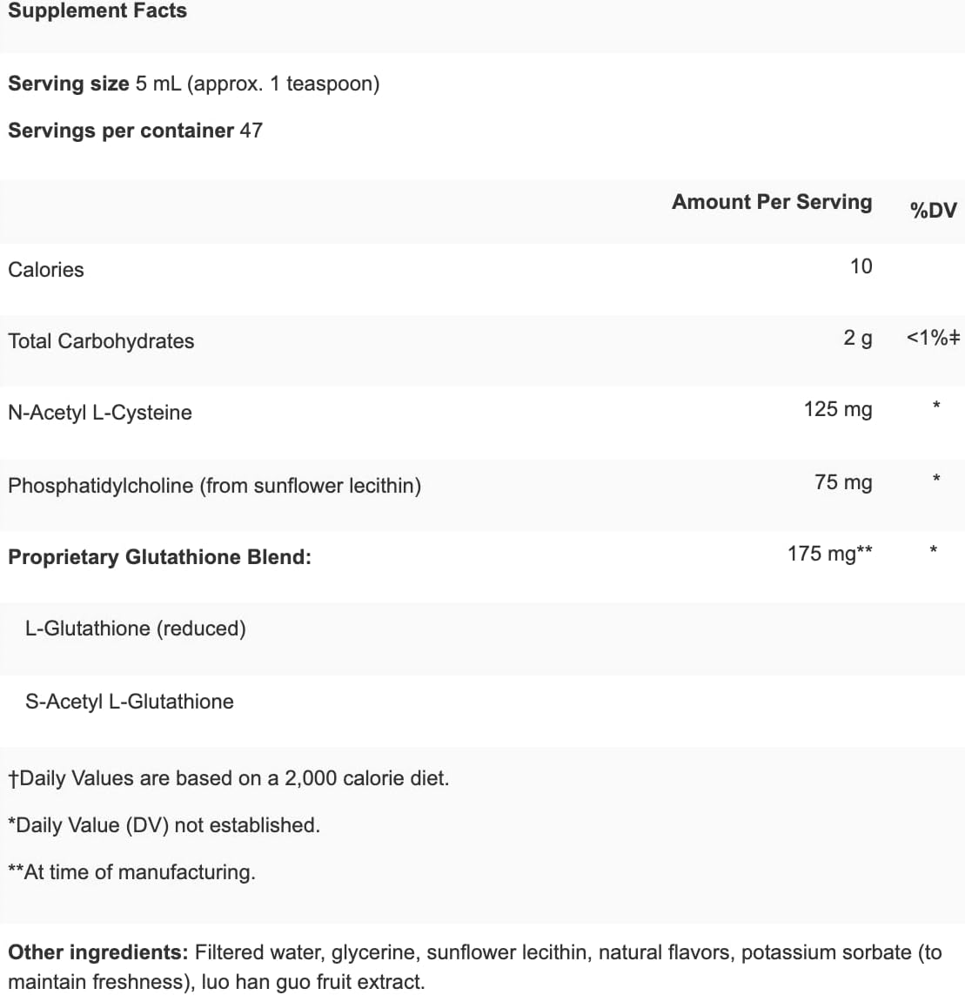Screen dimensions: 965x995
Task: Click the Proprietary Glutathione Blend heading
Action: click(159, 557)
